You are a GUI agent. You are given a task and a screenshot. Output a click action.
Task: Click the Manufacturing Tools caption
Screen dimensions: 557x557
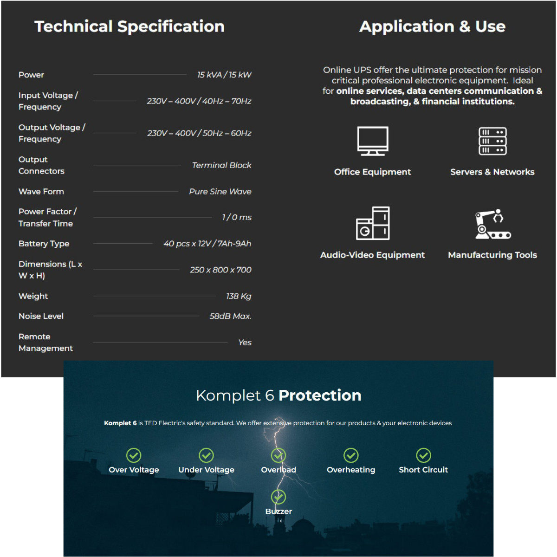point(492,255)
